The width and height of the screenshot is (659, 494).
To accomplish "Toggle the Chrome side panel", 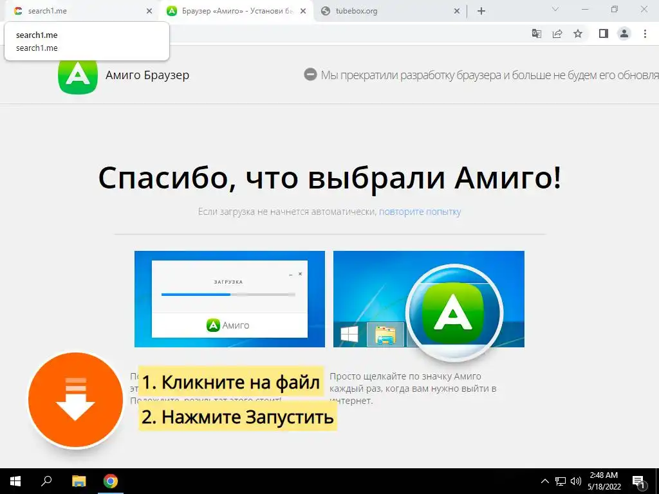I will pyautogui.click(x=604, y=33).
